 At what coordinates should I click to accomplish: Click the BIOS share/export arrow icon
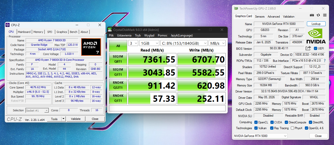coord(308,48)
